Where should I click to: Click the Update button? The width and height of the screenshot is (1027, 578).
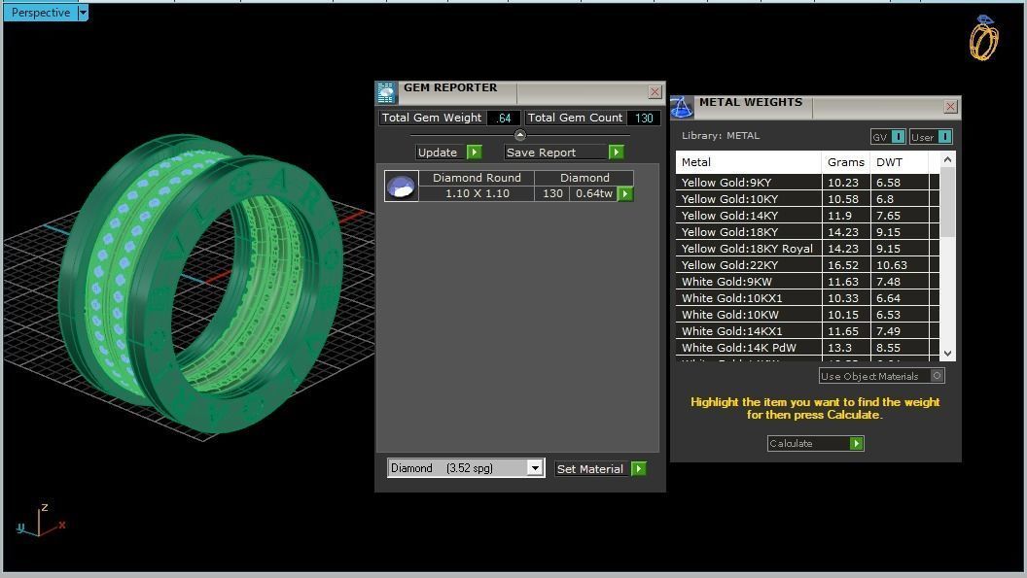point(442,152)
